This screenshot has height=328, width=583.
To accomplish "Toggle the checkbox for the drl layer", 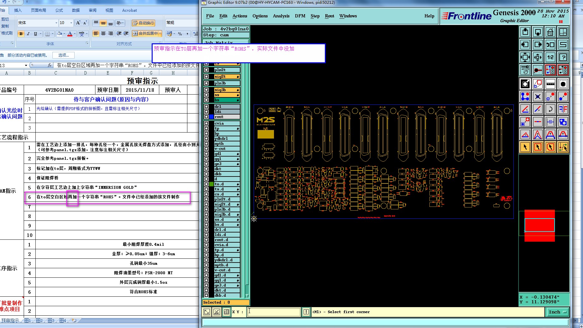I will coord(206,107).
